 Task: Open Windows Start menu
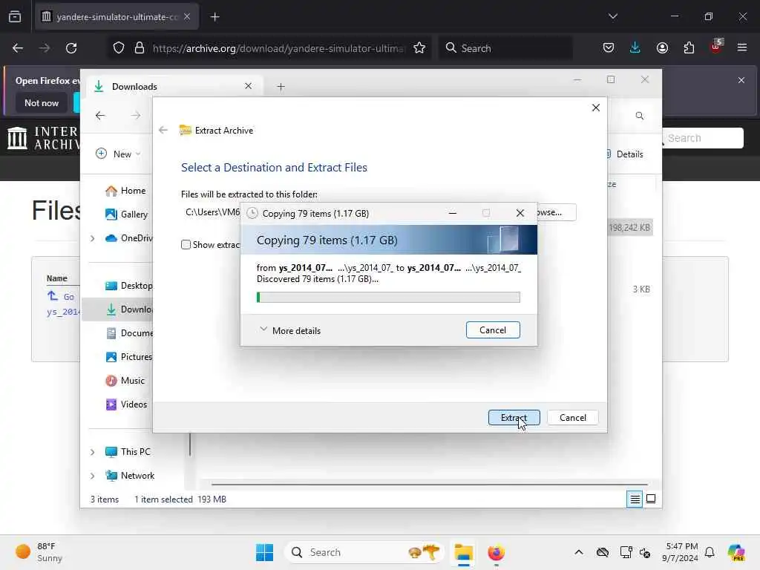point(265,552)
